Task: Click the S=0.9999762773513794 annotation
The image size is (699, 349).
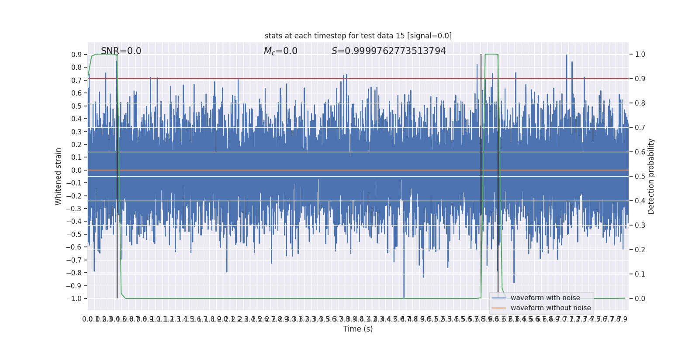Action: tap(389, 51)
